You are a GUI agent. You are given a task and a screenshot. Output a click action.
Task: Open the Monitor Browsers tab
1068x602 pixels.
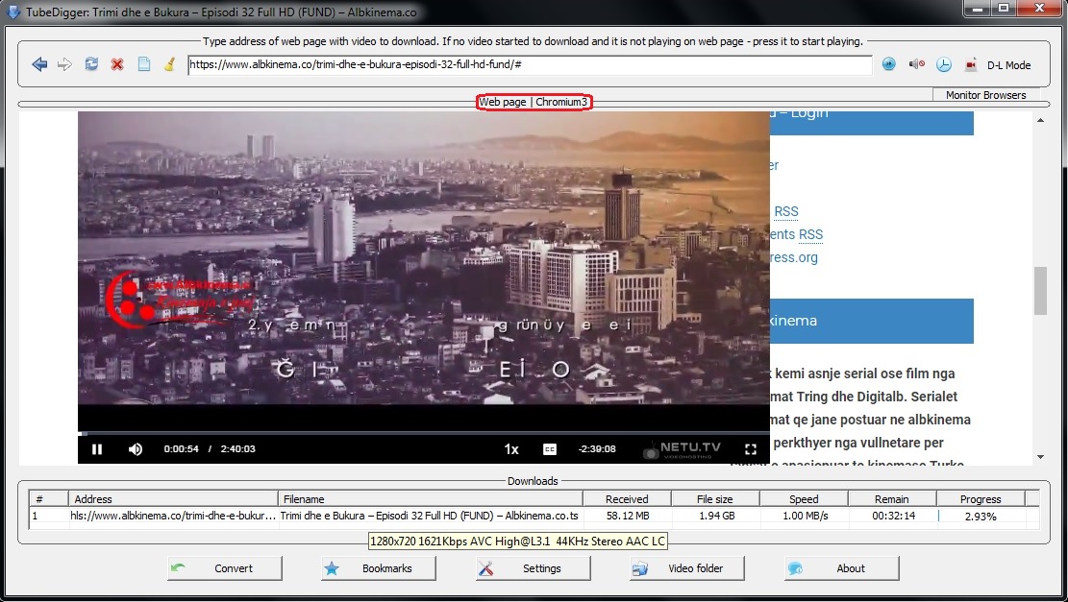coord(985,95)
